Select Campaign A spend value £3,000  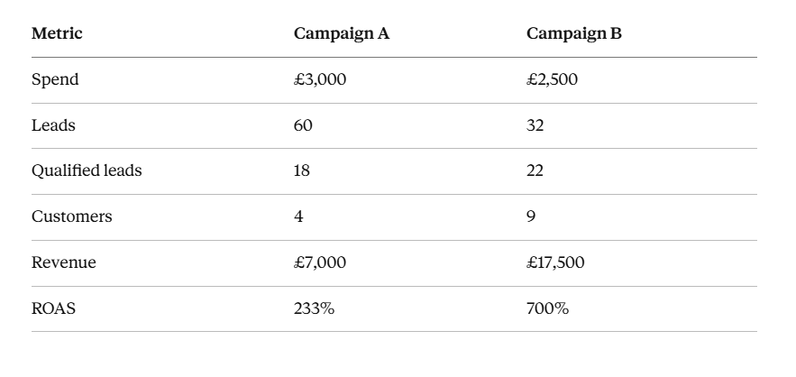click(320, 79)
